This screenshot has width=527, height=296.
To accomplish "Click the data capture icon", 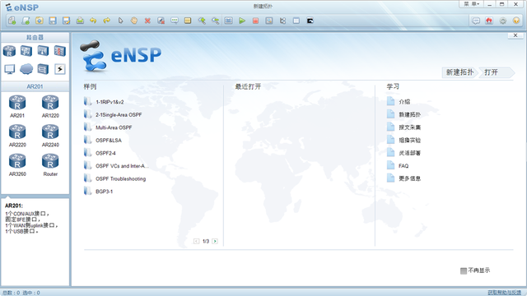I will (x=269, y=21).
